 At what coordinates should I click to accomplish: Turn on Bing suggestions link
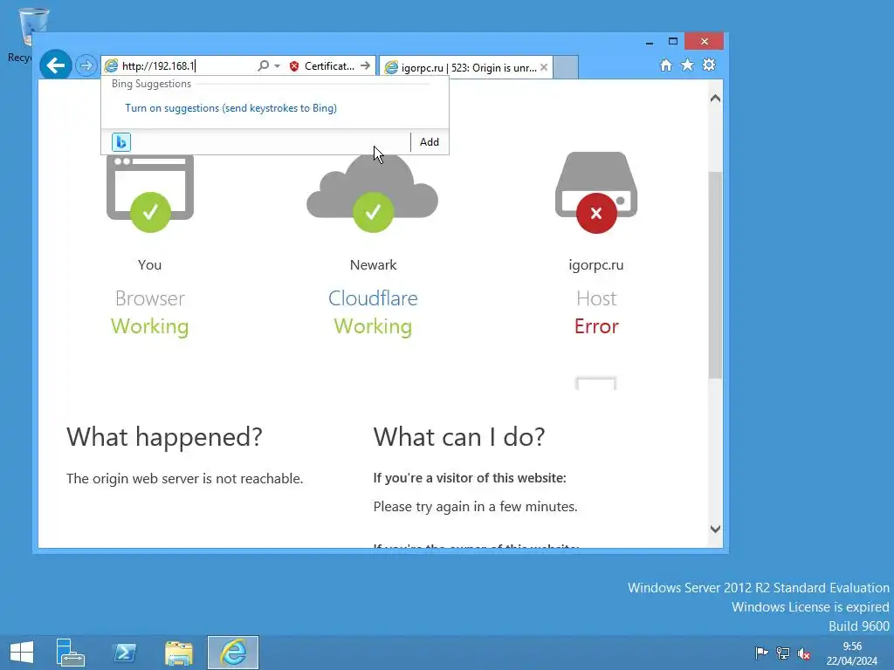(230, 108)
